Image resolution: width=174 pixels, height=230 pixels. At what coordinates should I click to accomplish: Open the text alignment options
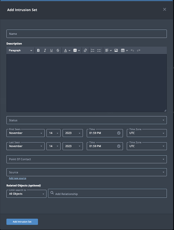(108, 50)
